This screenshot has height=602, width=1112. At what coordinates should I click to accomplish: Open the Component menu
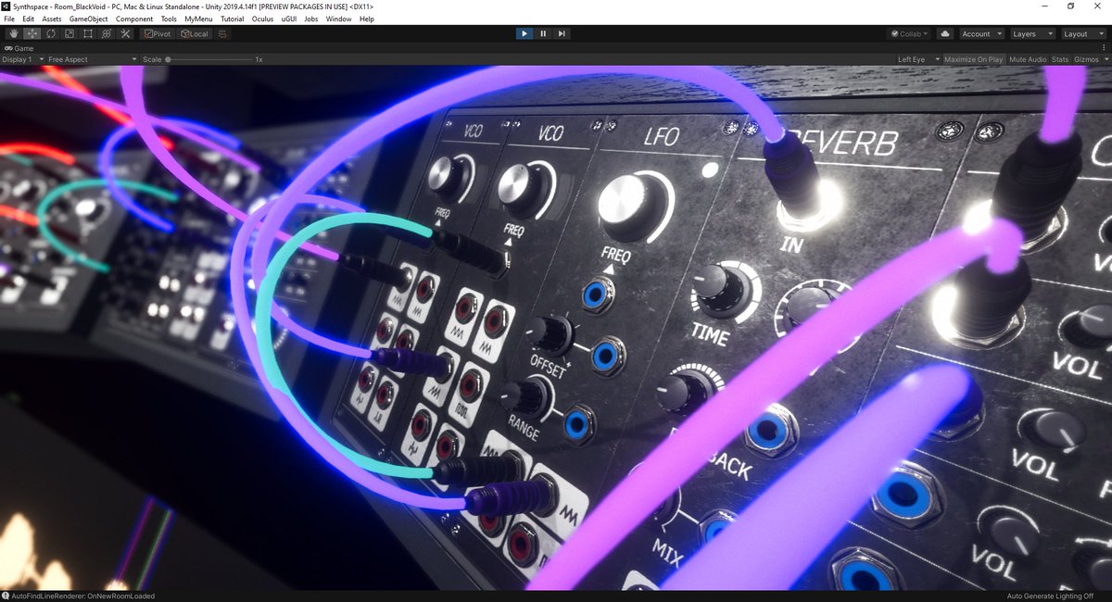click(x=134, y=19)
